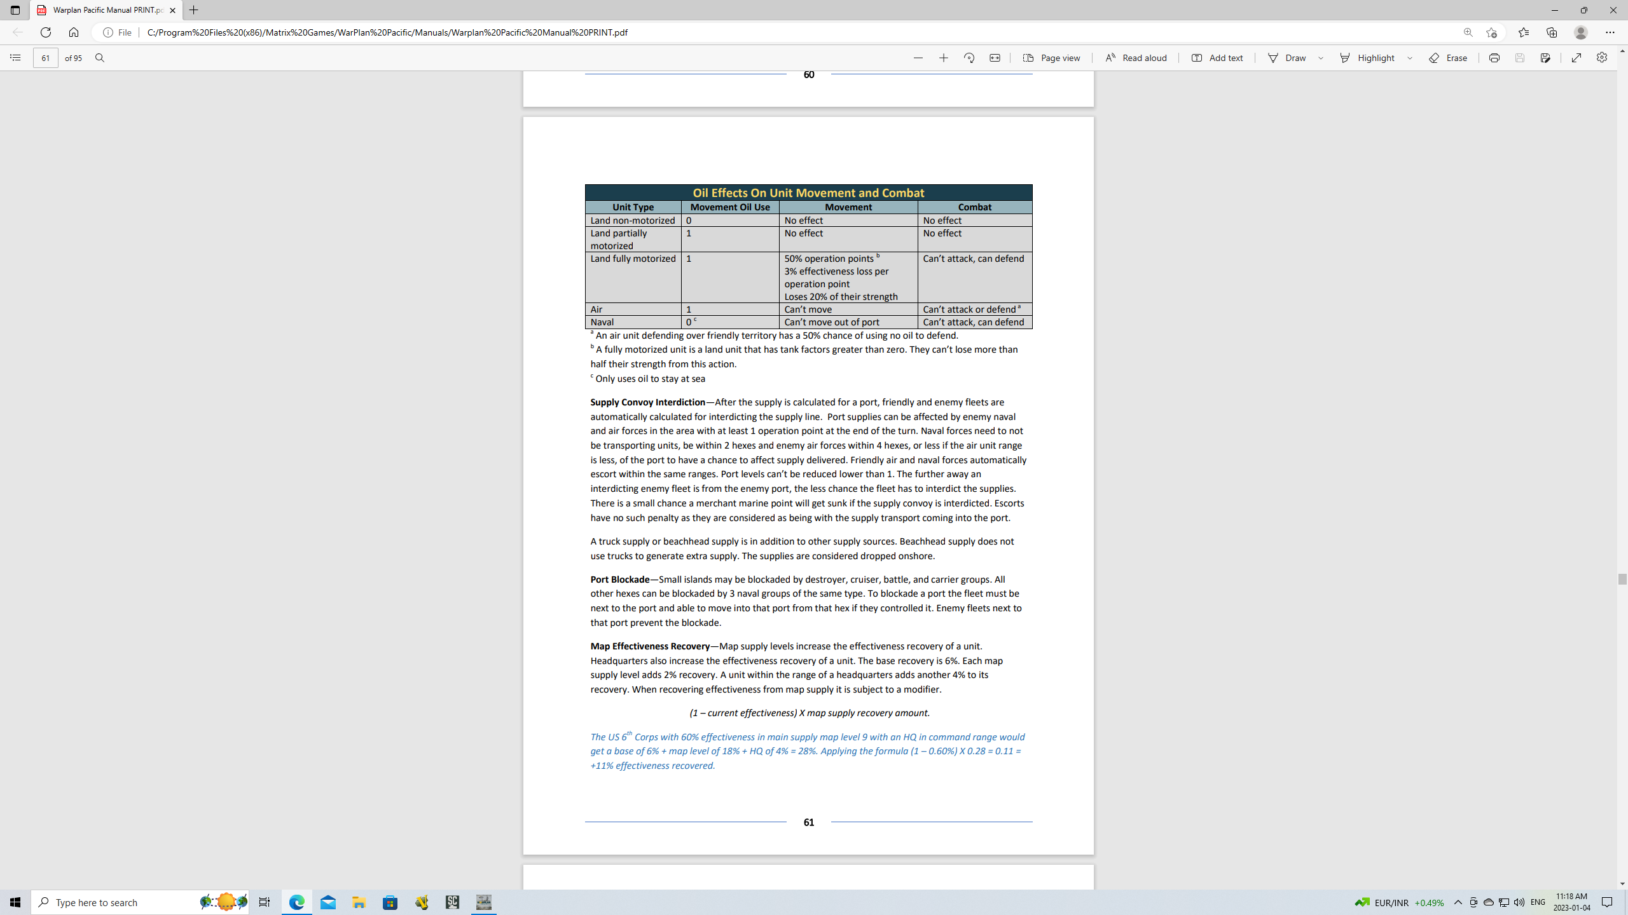1628x915 pixels.
Task: Open Find in PDF search
Action: click(x=100, y=58)
